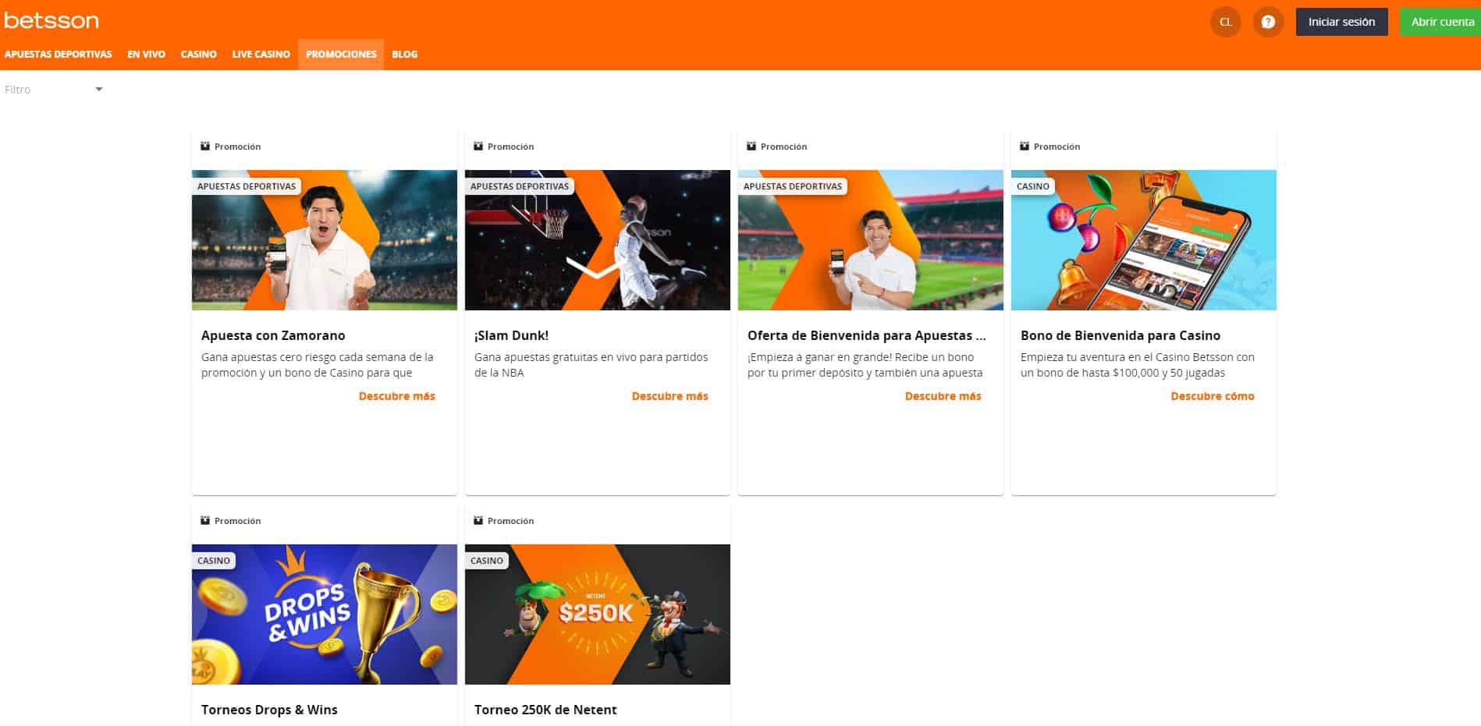The width and height of the screenshot is (1481, 726).
Task: Click the ¡Slam Dunk! title
Action: point(511,335)
